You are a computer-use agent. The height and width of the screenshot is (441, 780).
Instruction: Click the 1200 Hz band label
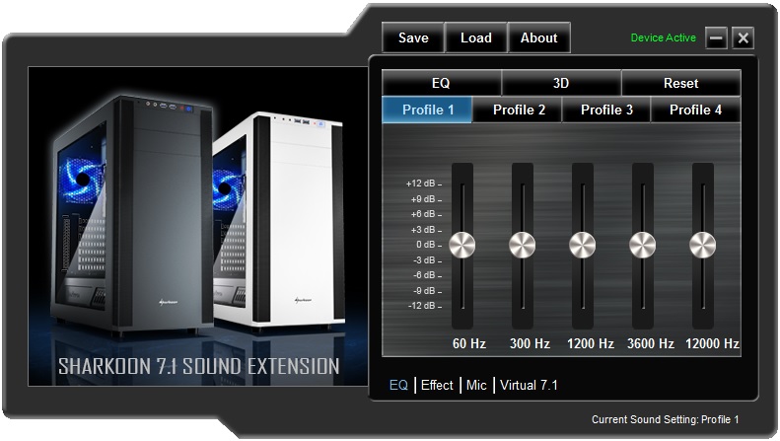coord(591,343)
